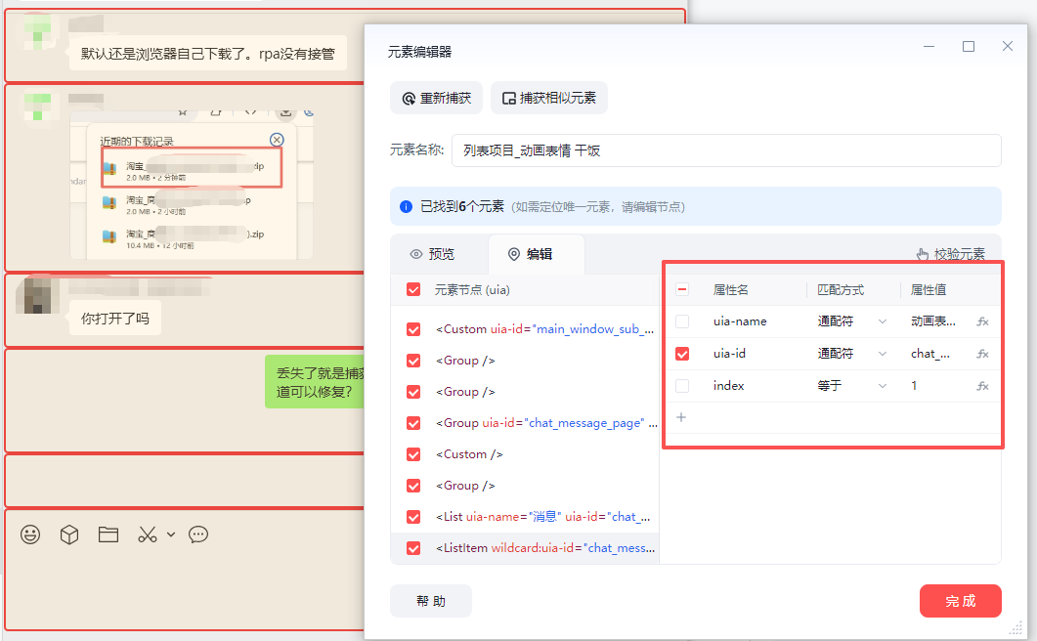This screenshot has width=1037, height=641.
Task: Click the fx icon in the uia-id row
Action: point(982,354)
